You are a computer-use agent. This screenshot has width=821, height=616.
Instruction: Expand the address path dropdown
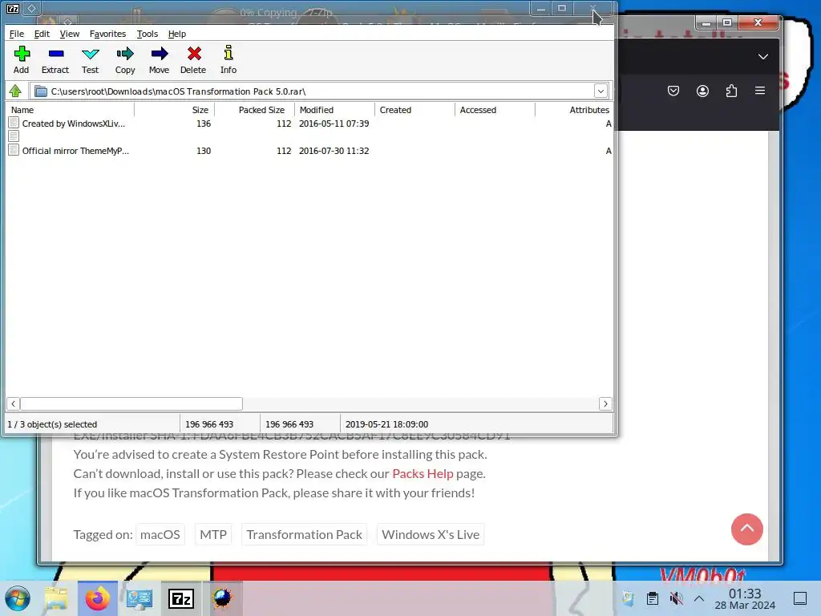601,91
